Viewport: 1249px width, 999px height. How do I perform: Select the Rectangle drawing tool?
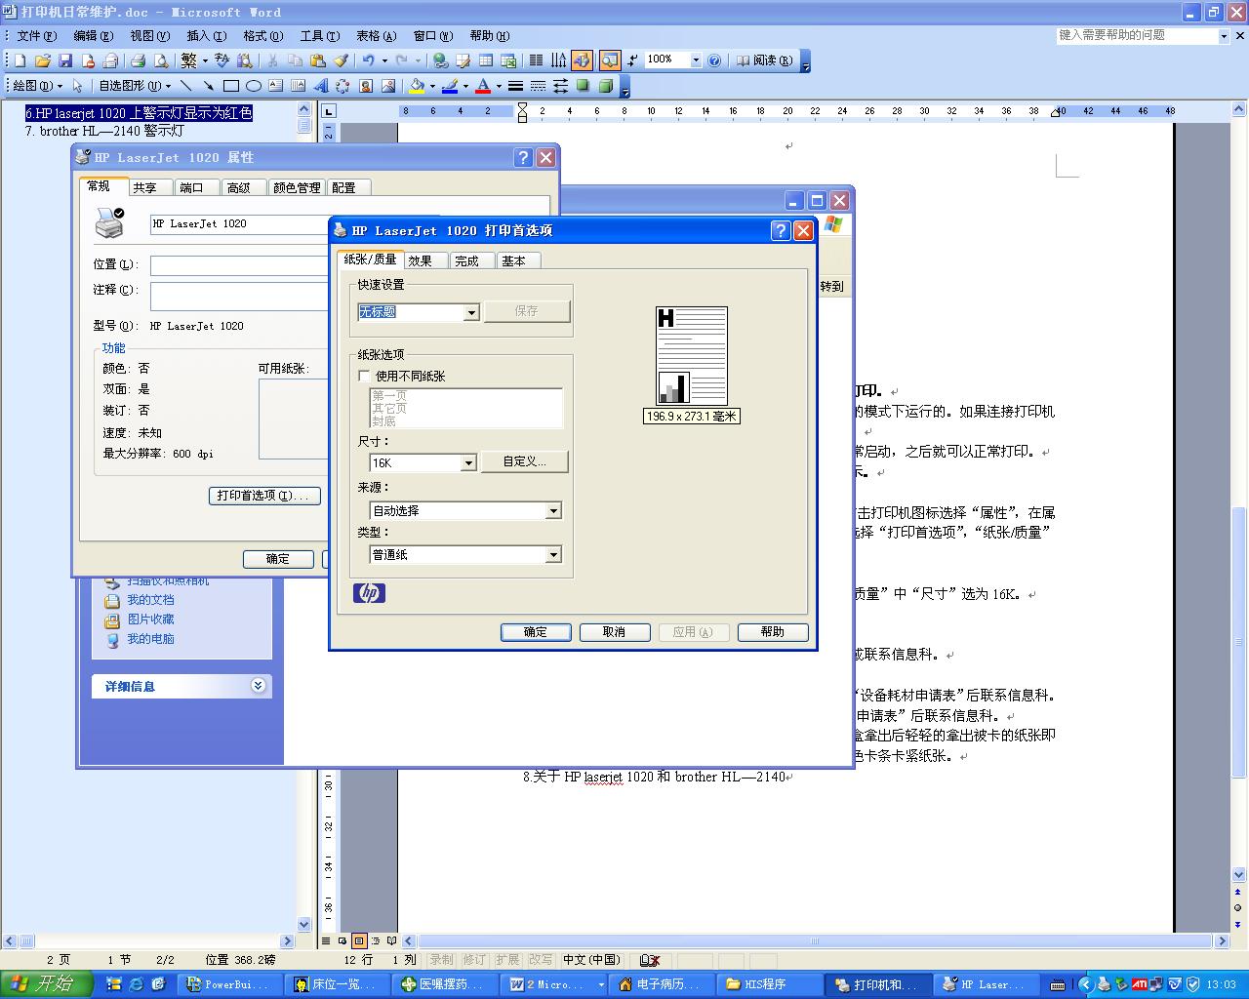(x=231, y=86)
